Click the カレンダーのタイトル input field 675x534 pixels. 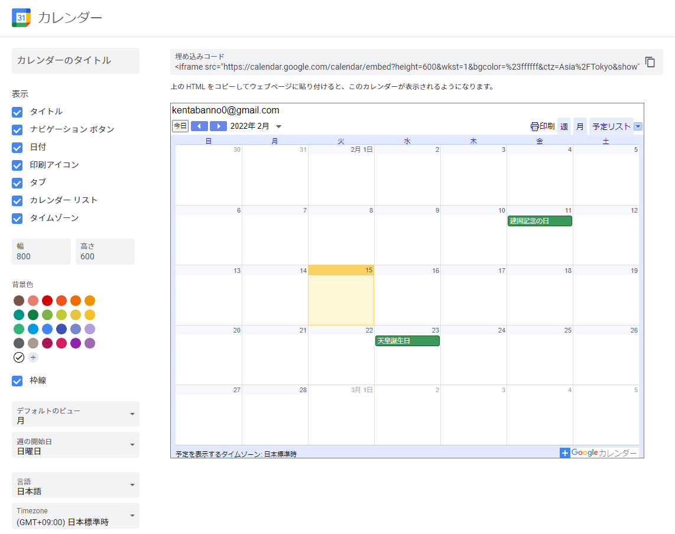(75, 61)
